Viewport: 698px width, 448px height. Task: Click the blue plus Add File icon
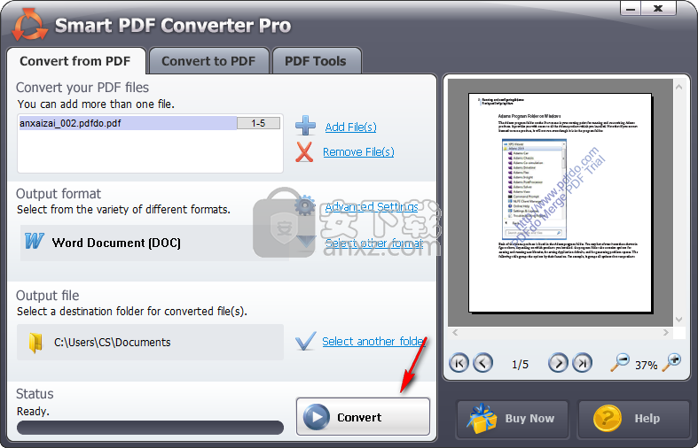click(305, 126)
